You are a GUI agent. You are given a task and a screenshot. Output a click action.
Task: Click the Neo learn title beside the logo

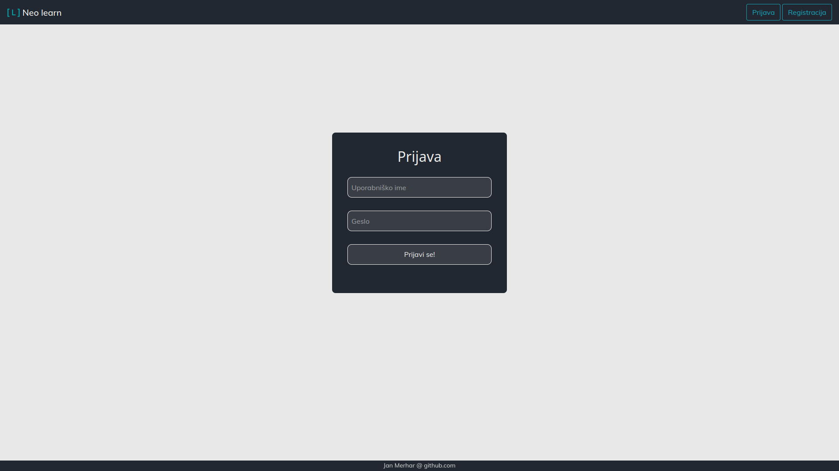tap(42, 13)
